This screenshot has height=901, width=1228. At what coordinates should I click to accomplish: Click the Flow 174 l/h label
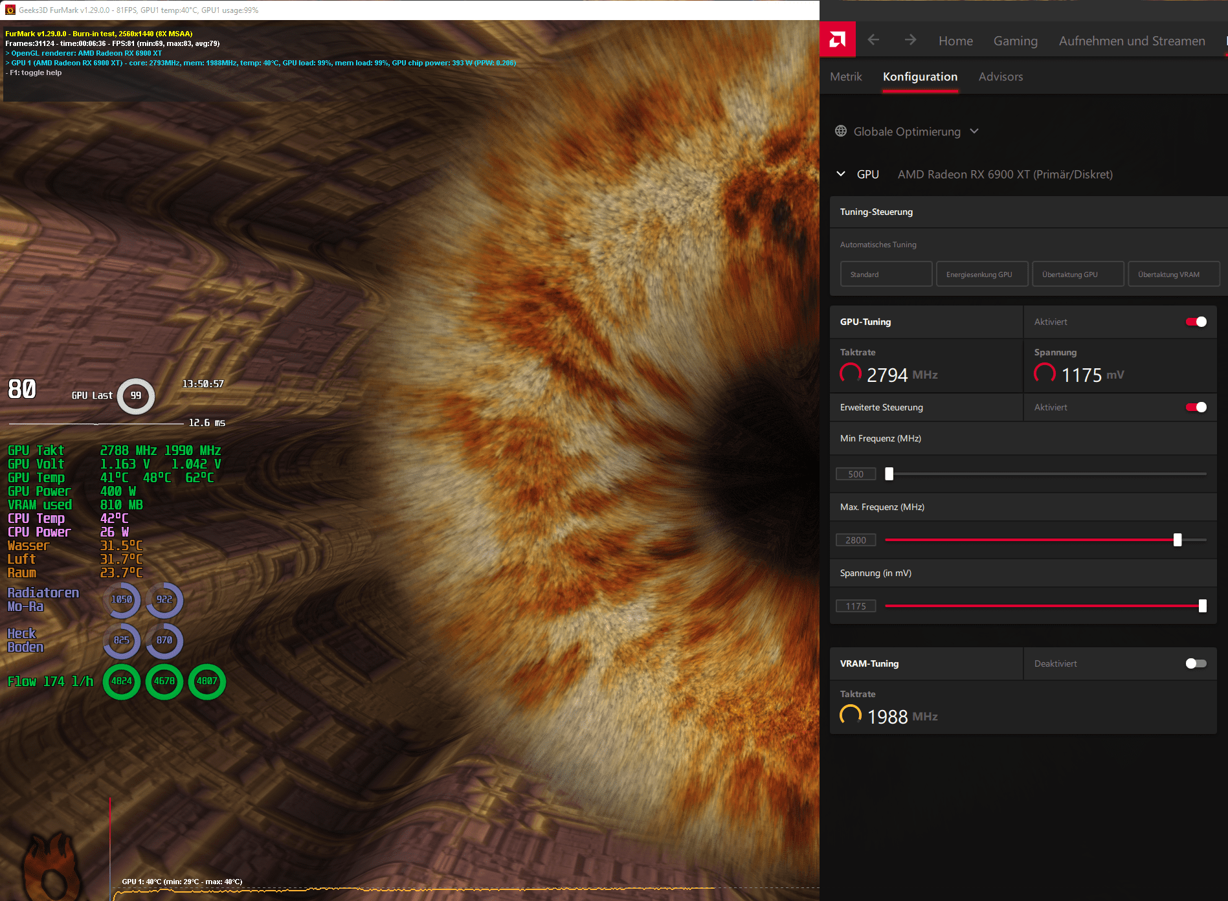pos(50,682)
